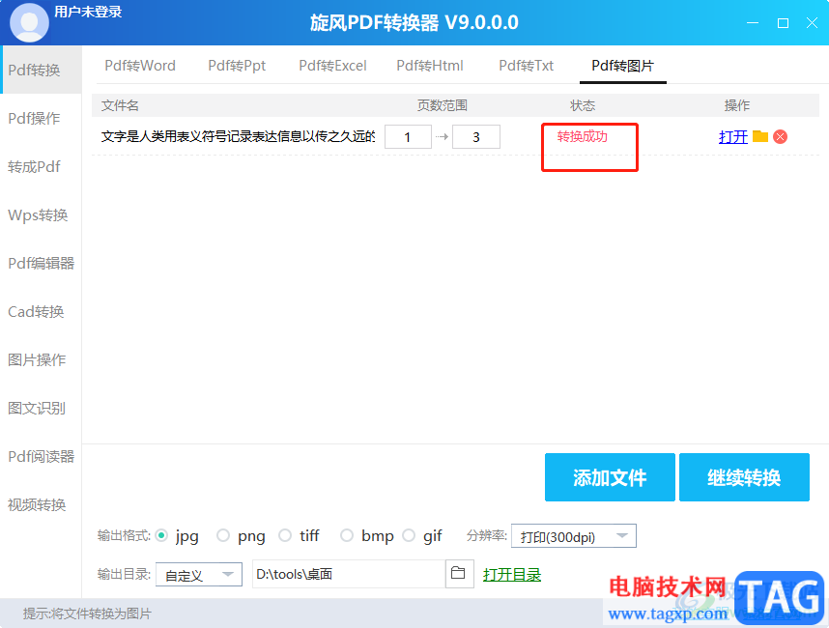Open the 视频转换 sidebar section

pyautogui.click(x=41, y=505)
